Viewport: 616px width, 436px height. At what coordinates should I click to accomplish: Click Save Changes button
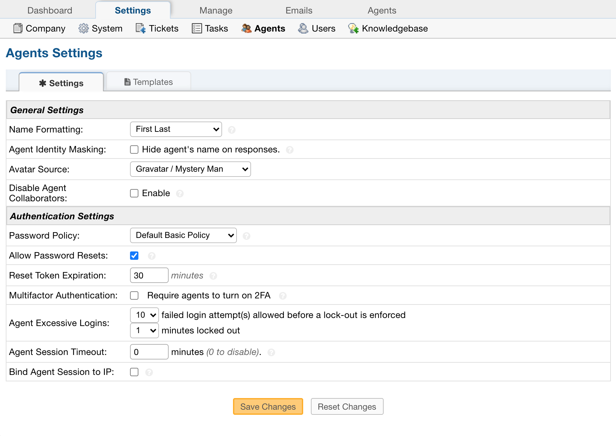268,407
